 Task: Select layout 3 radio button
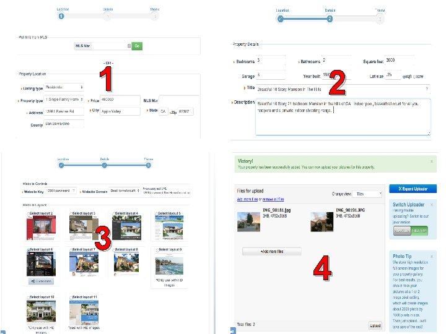(x=71, y=213)
